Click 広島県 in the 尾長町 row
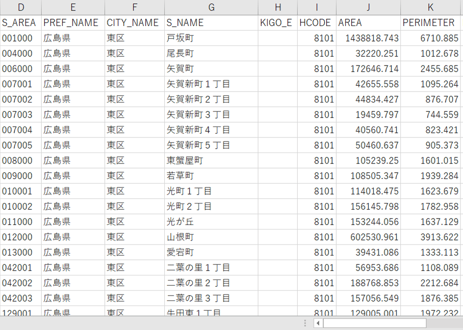The width and height of the screenshot is (463, 330). click(73, 53)
